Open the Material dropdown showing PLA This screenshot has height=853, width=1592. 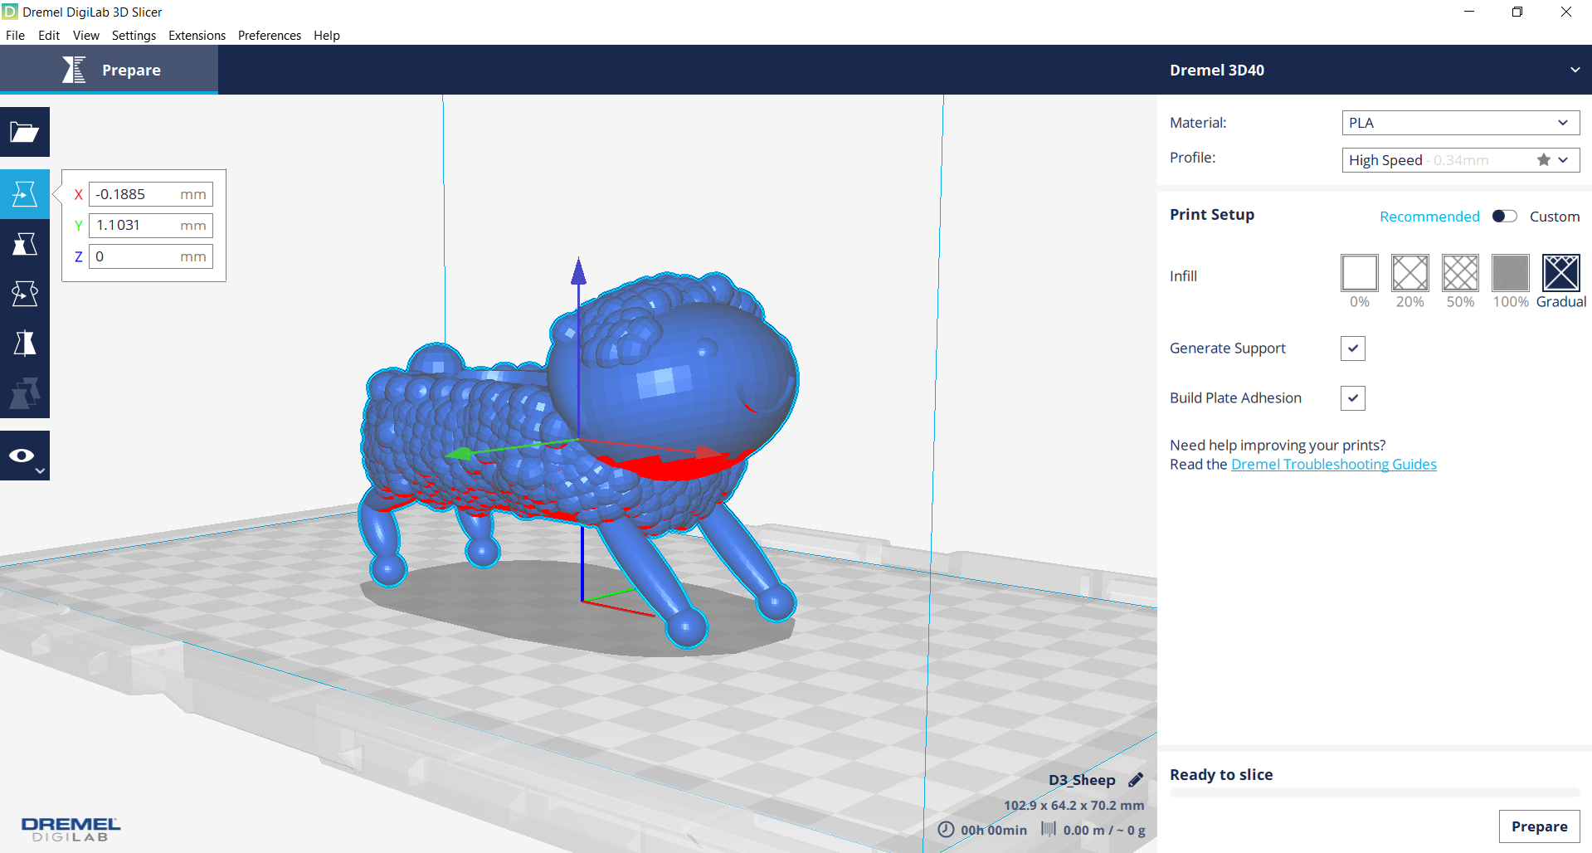[x=1461, y=123]
